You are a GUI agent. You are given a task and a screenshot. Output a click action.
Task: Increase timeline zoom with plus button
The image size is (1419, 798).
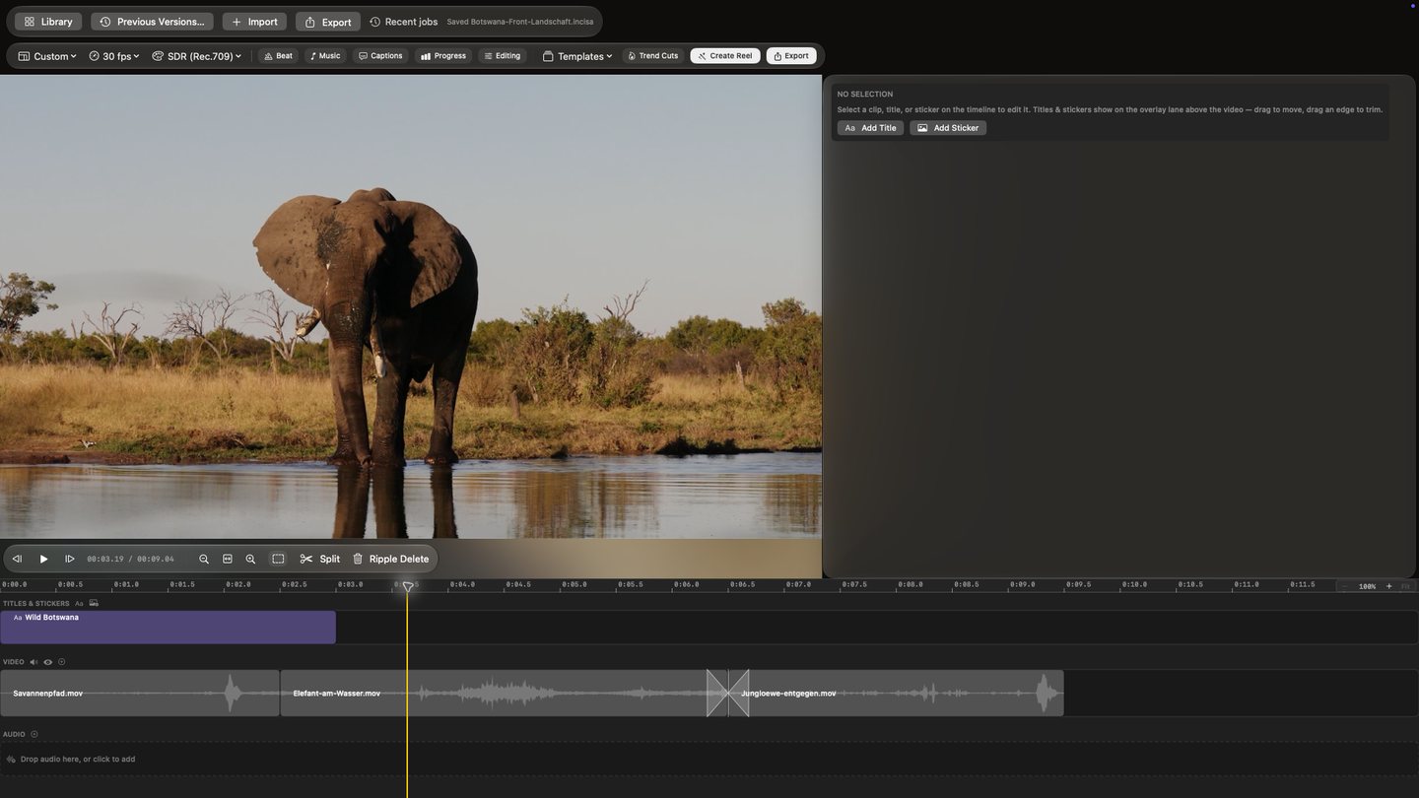click(1389, 586)
